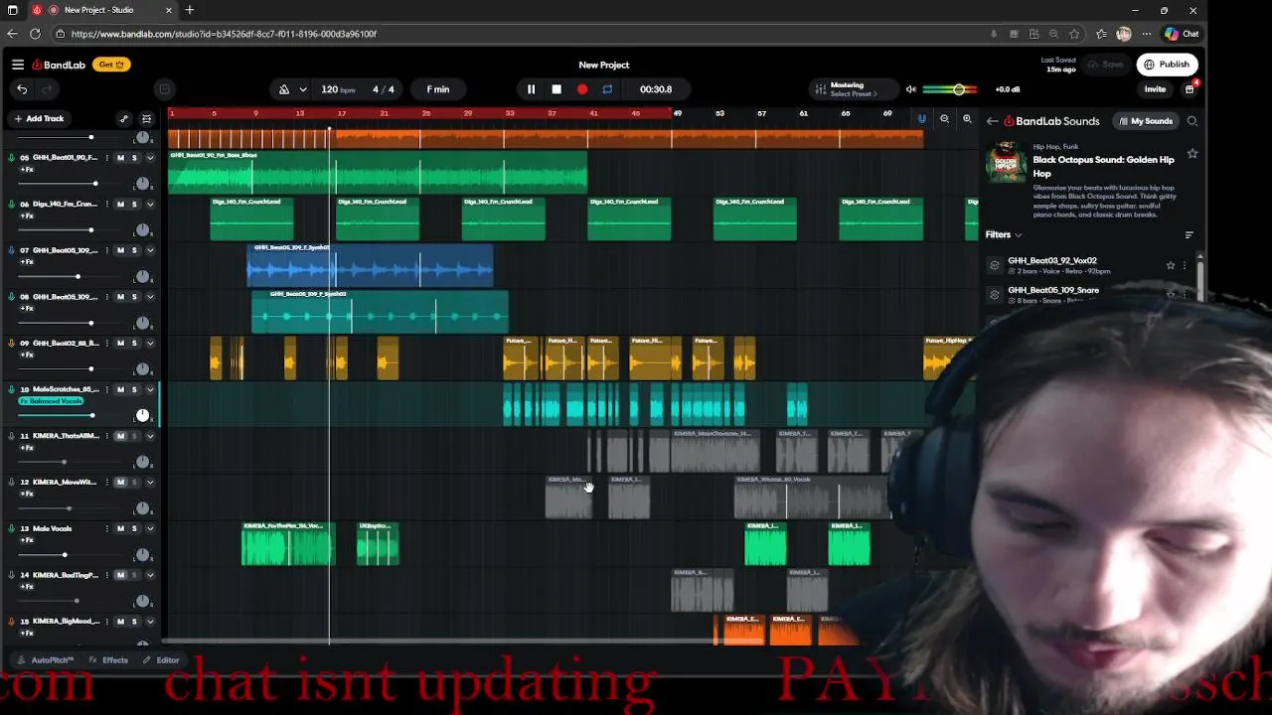The image size is (1272, 715).
Task: Open the Effects tab
Action: [108, 660]
